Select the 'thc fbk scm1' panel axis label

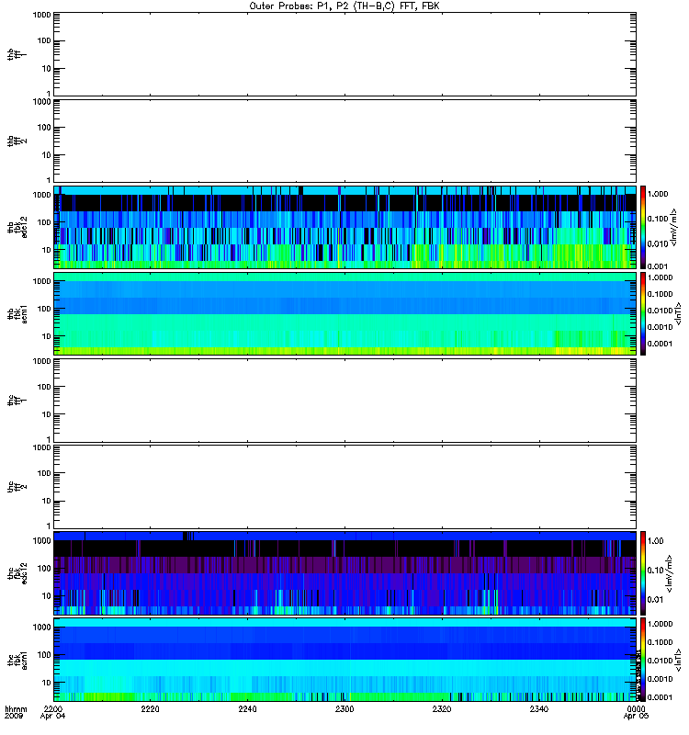(17, 660)
